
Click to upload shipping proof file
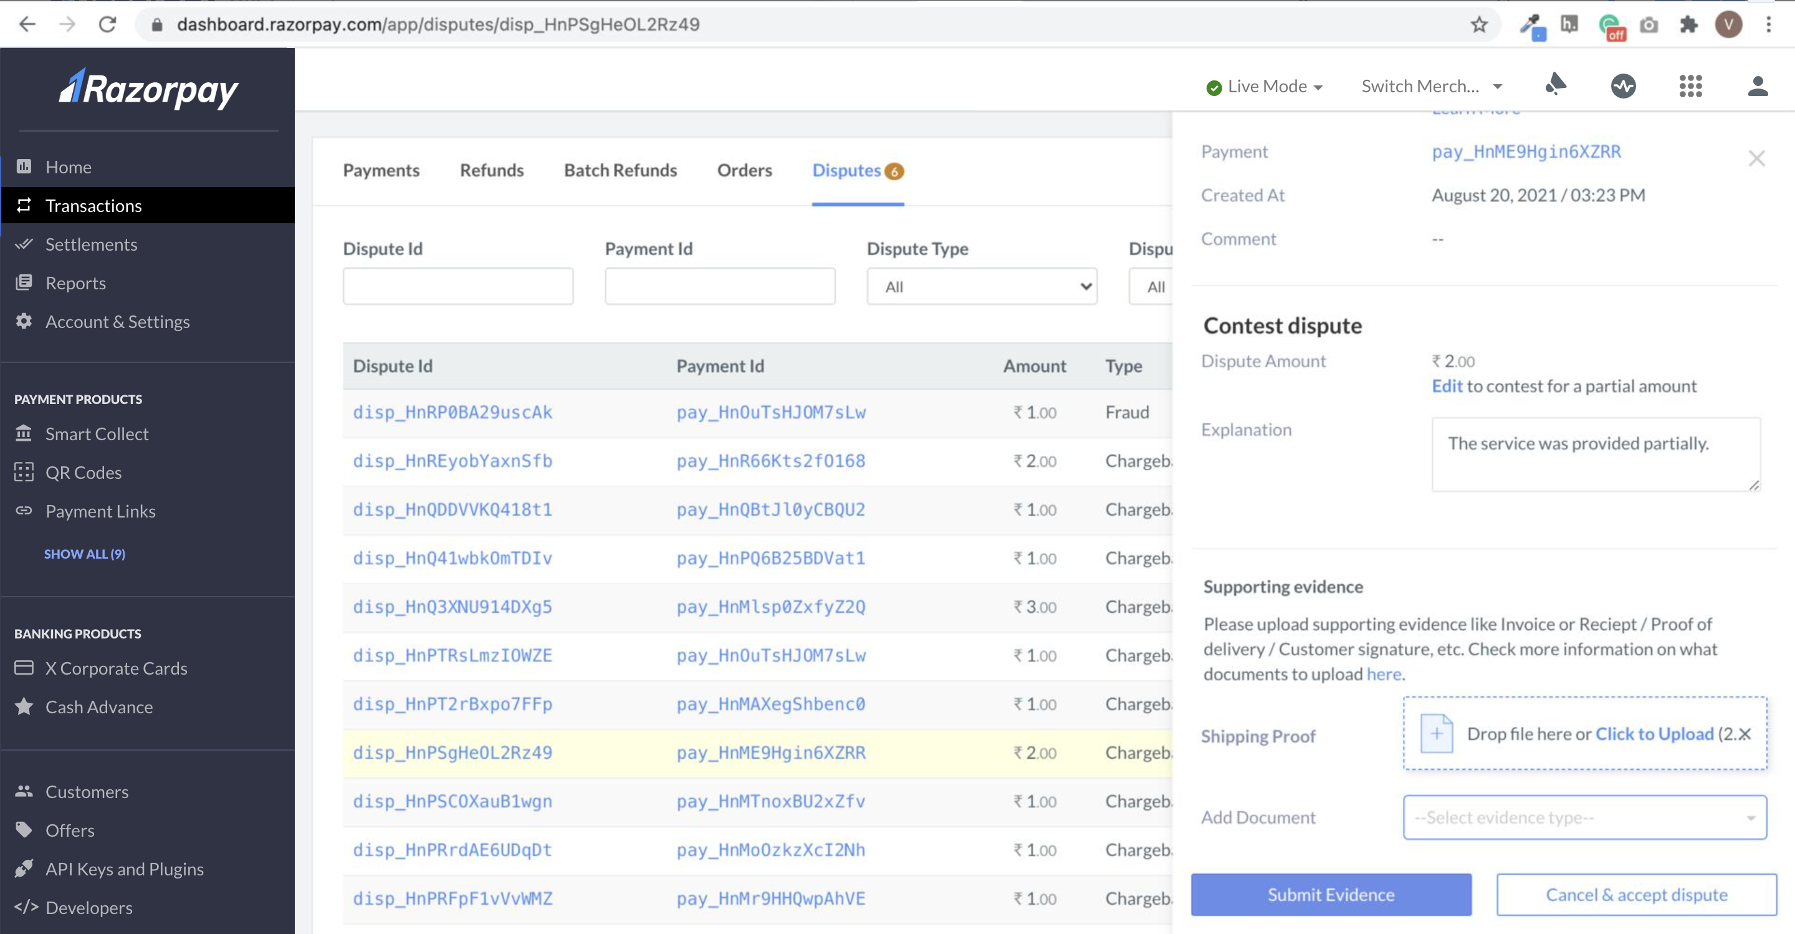click(x=1654, y=734)
